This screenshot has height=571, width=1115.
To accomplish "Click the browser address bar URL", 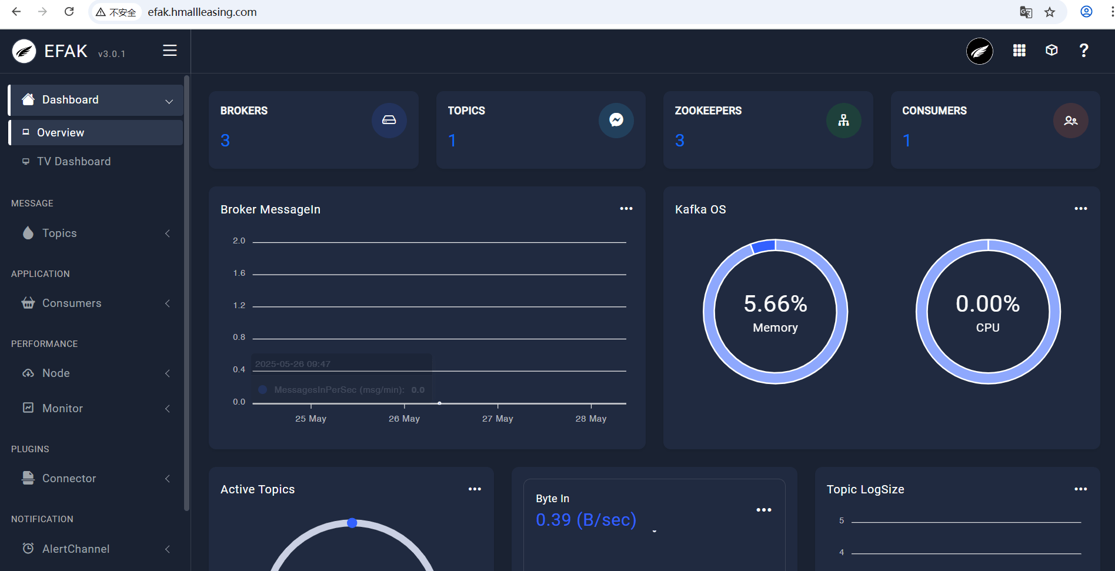I will click(x=202, y=12).
